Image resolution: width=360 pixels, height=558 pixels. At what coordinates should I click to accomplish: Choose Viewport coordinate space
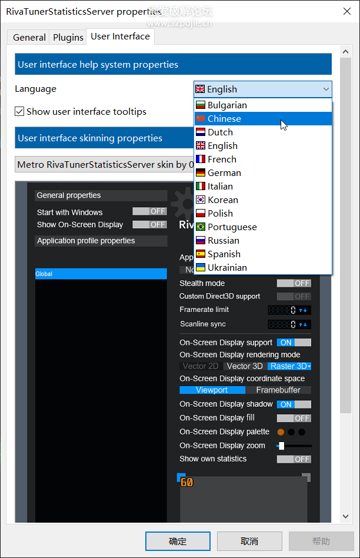tap(212, 390)
